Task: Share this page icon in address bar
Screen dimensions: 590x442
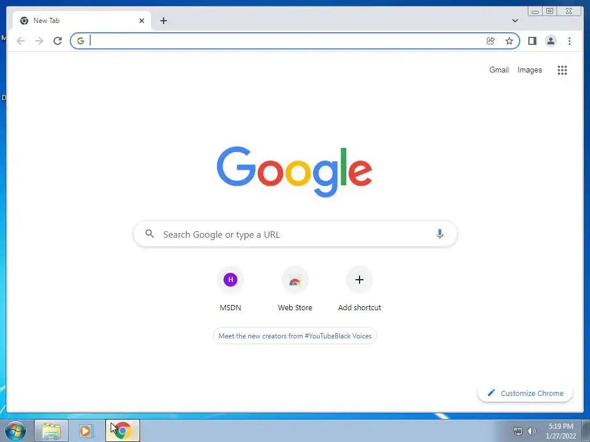Action: [x=491, y=41]
